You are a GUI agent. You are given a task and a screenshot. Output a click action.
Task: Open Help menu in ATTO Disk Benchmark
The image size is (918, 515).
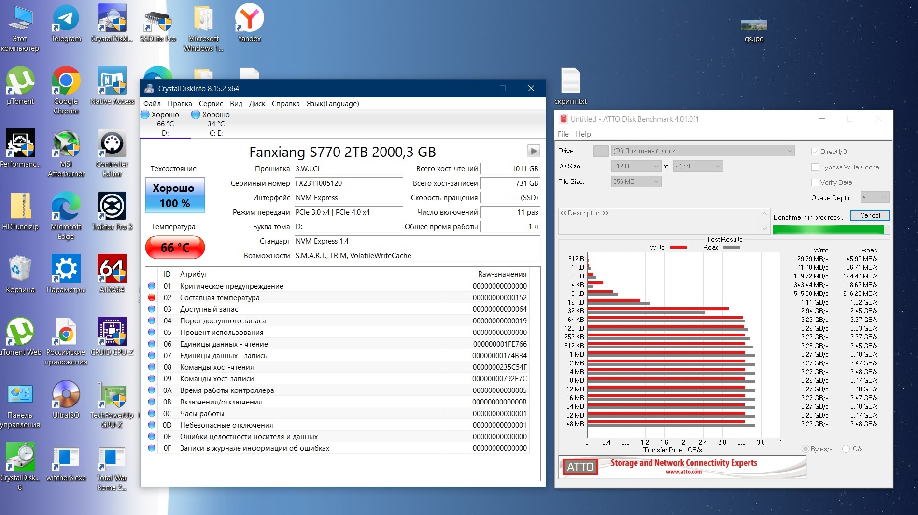pos(583,134)
